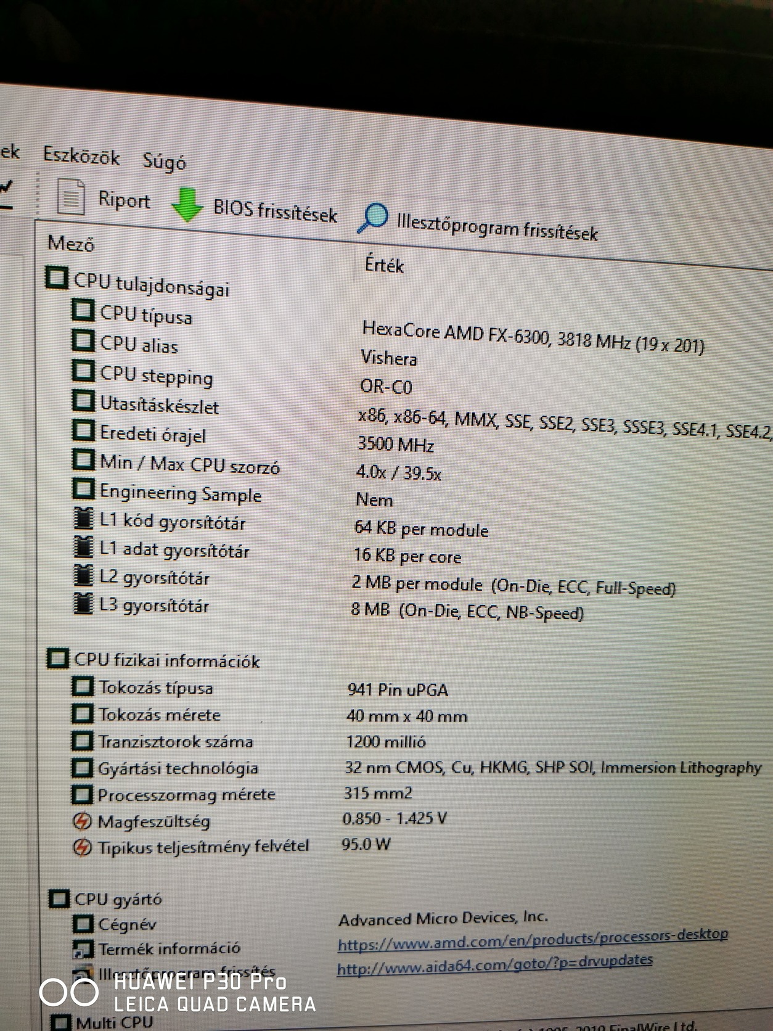
Task: Click the 2 MB per module value
Action: click(x=514, y=585)
